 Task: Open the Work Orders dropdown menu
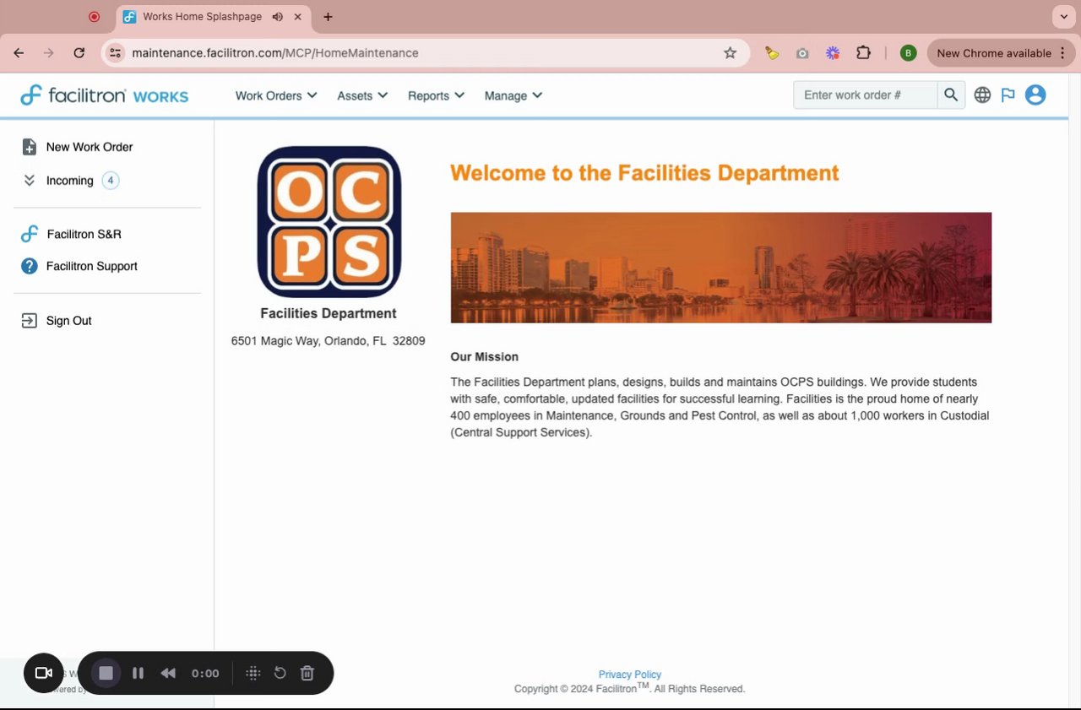coord(276,95)
